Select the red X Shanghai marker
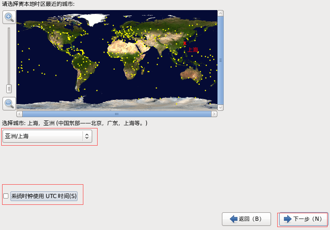 tap(185, 43)
